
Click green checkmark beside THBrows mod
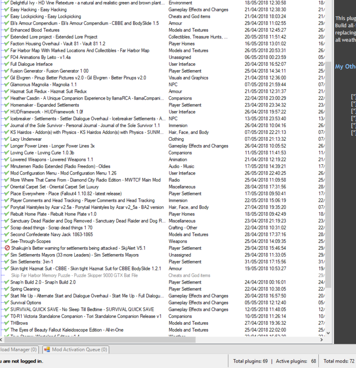pyautogui.click(x=7, y=323)
